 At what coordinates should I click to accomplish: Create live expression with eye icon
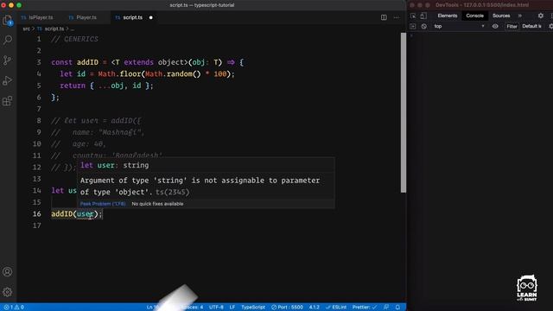click(495, 27)
